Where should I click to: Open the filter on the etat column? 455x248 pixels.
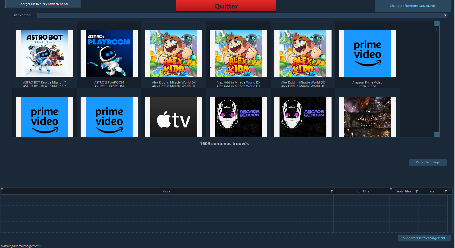(446, 191)
